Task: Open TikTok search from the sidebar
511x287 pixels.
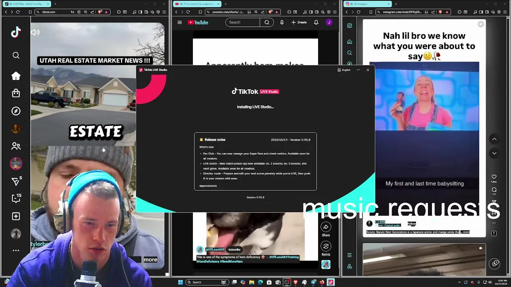Action: [16, 55]
